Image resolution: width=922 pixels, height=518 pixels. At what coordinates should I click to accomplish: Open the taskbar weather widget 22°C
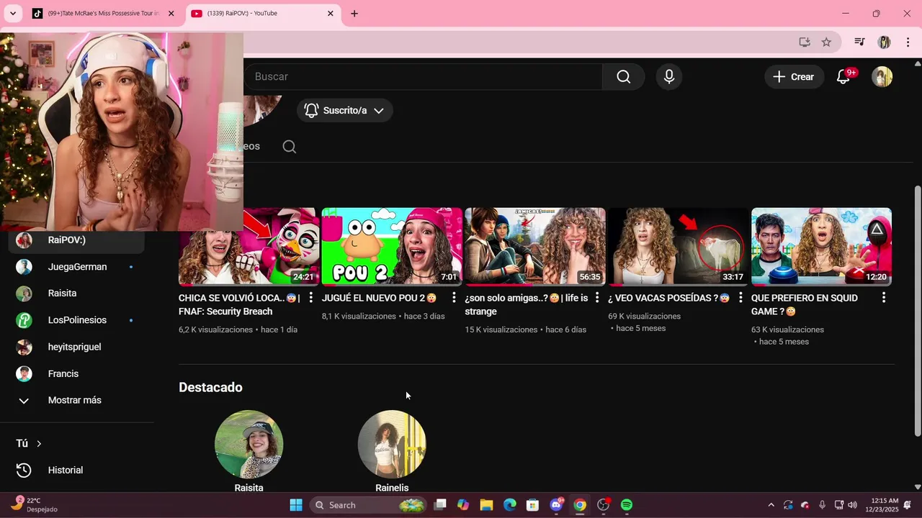[35, 505]
